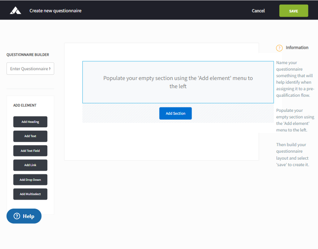Click the Information heading text
Viewport: 318px width, 249px height.
[x=297, y=47]
